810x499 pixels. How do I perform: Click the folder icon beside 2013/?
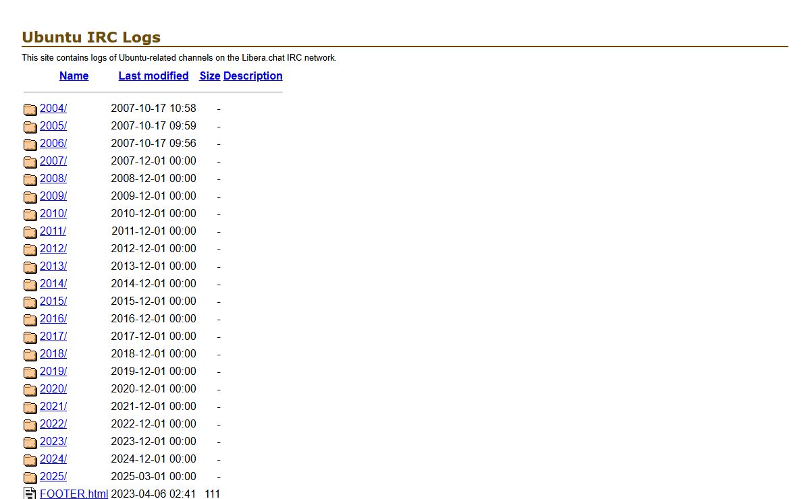30,267
